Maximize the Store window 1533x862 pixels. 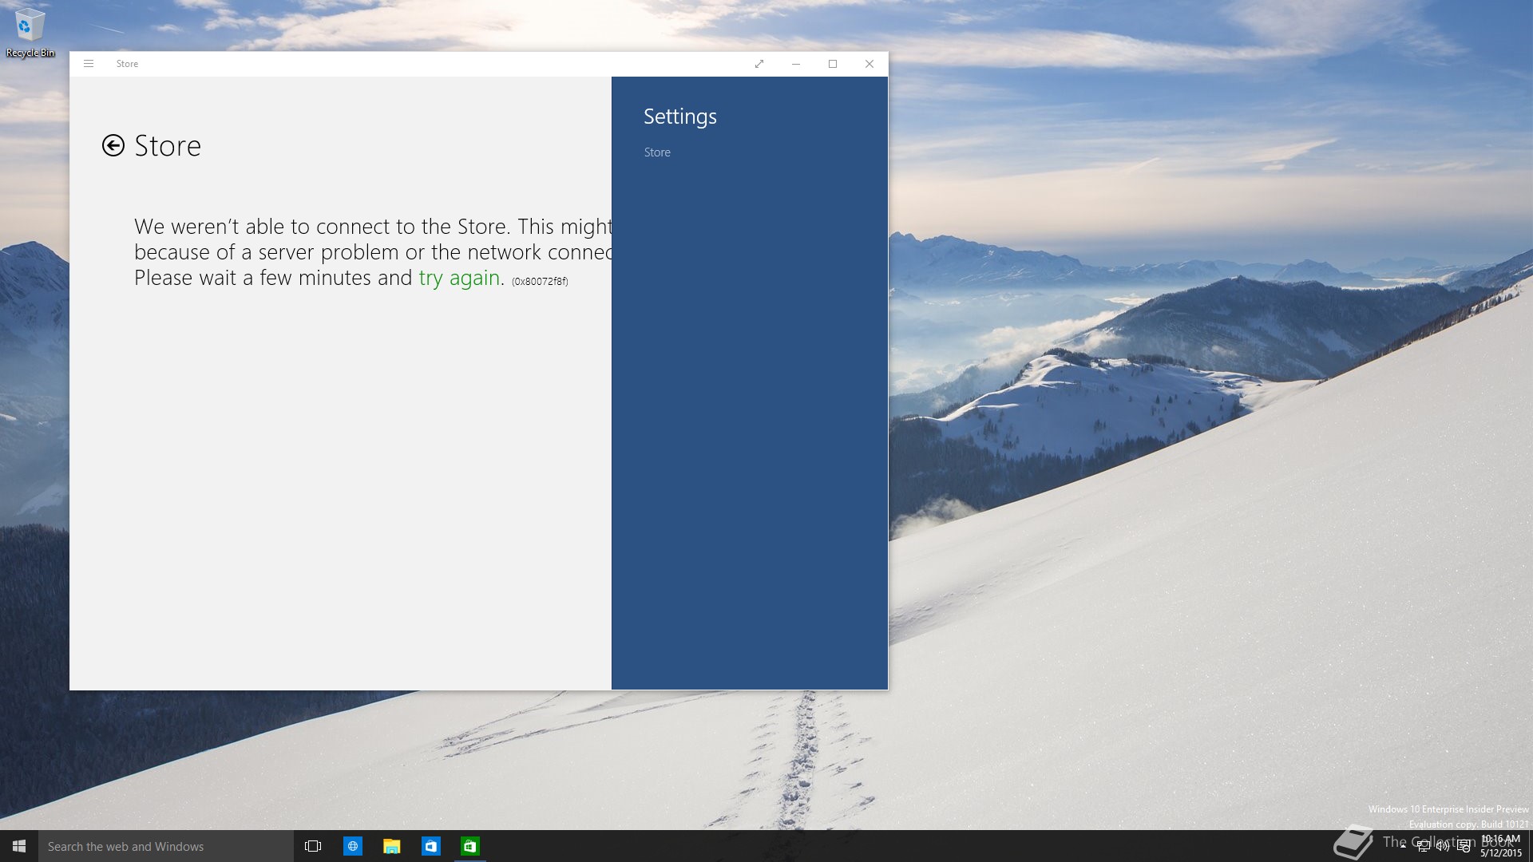click(x=833, y=64)
